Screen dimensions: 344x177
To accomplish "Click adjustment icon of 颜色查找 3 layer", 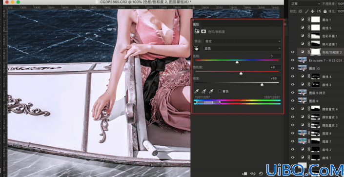I will coord(303,117).
